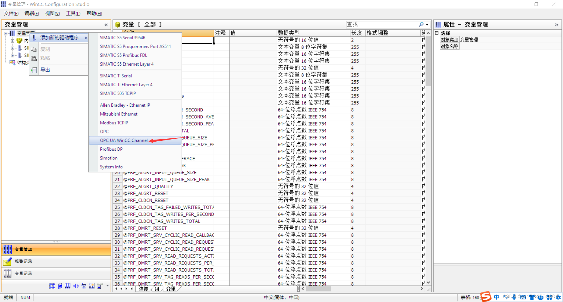Choose System Info driver
This screenshot has width=563, height=302.
135,167
